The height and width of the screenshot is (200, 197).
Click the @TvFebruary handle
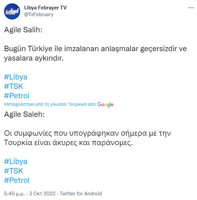(38, 14)
